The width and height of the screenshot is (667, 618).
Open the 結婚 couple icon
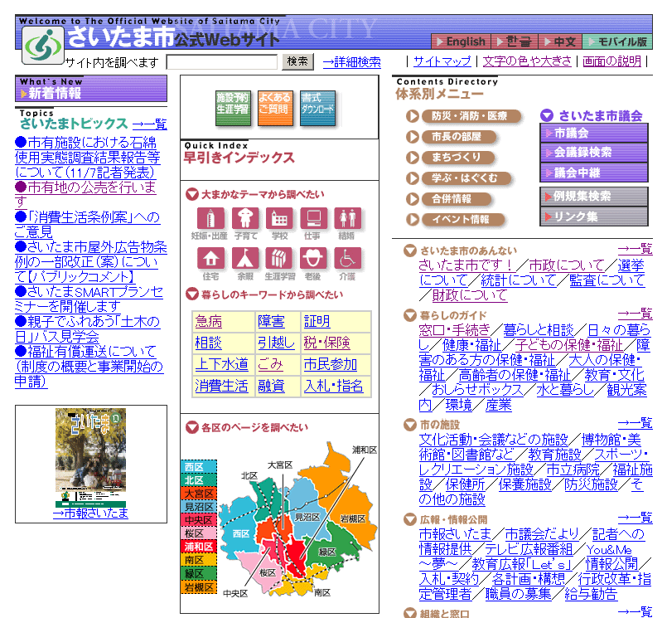click(x=348, y=219)
